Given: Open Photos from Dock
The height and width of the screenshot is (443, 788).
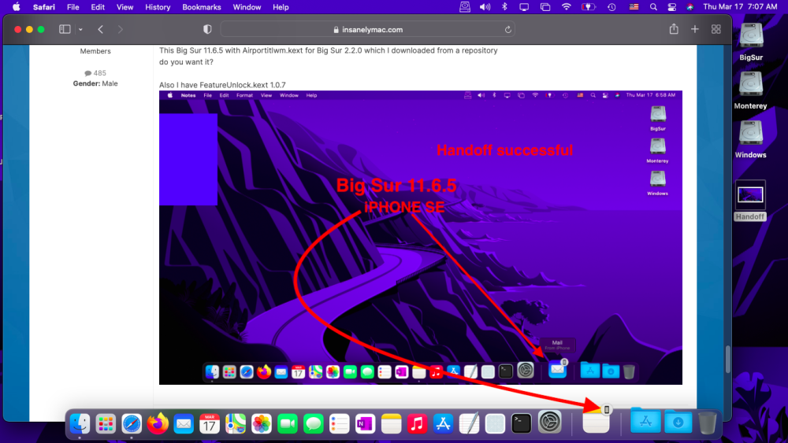Looking at the screenshot, I should (x=262, y=423).
